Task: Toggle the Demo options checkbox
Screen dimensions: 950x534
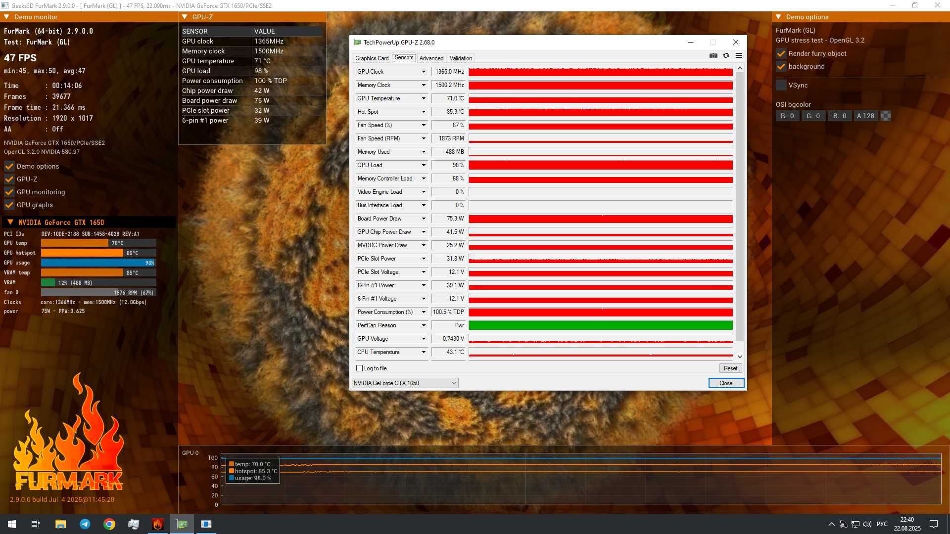Action: click(x=9, y=166)
